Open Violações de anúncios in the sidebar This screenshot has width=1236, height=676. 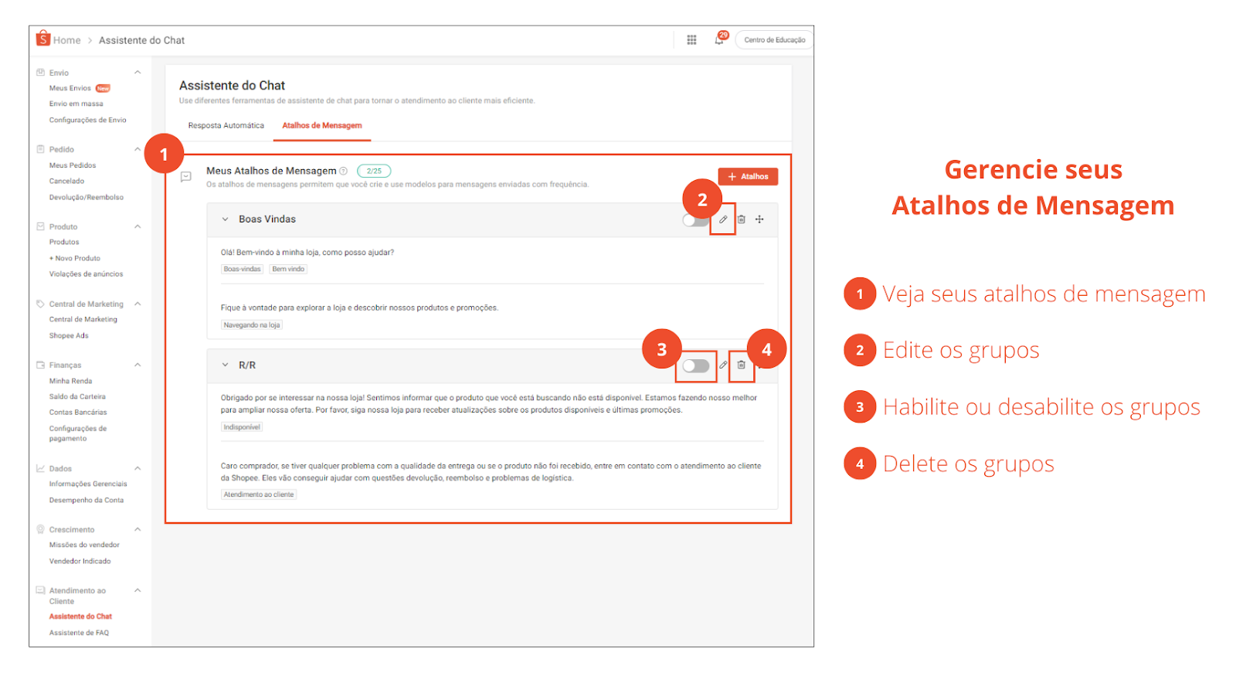pyautogui.click(x=86, y=273)
